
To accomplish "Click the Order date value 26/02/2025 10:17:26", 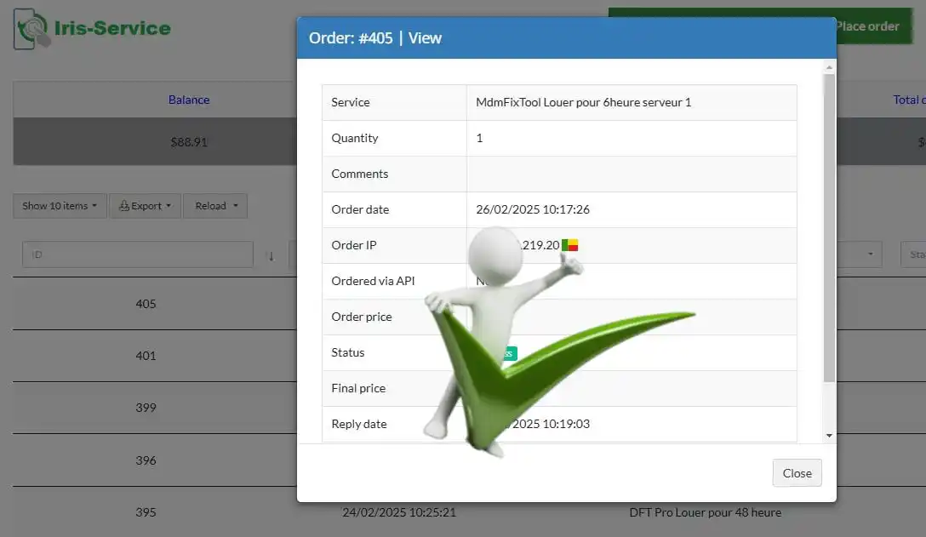I will click(x=533, y=209).
